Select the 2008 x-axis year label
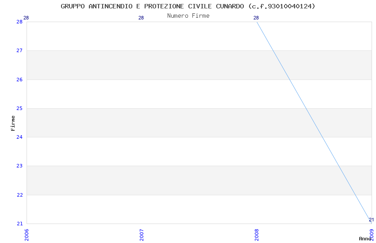 [257, 235]
